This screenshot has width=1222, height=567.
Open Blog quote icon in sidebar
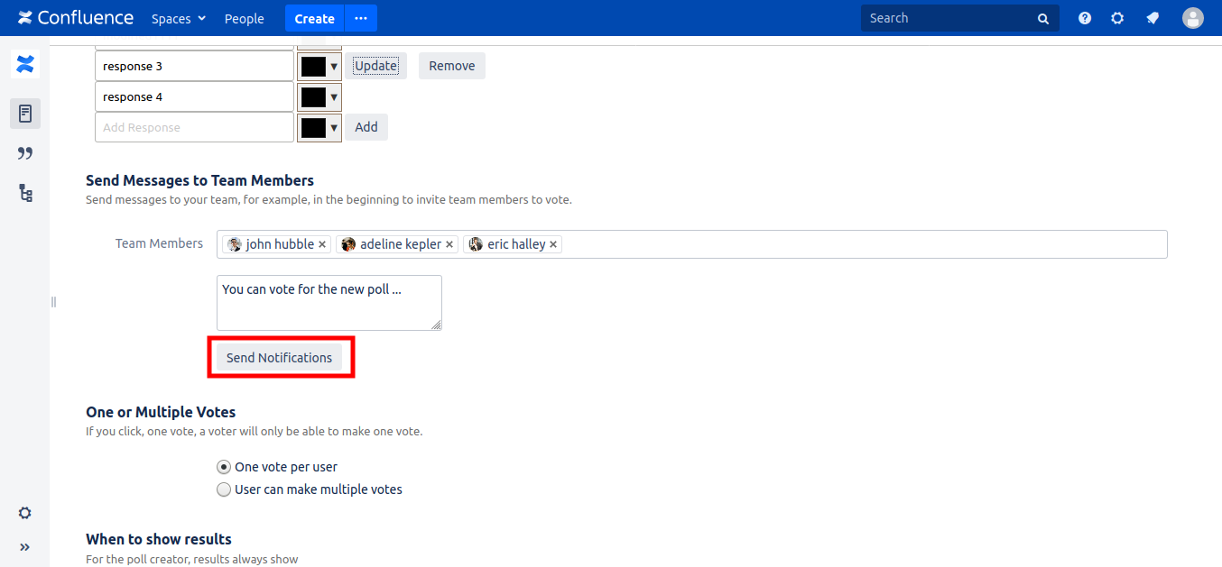click(x=25, y=153)
